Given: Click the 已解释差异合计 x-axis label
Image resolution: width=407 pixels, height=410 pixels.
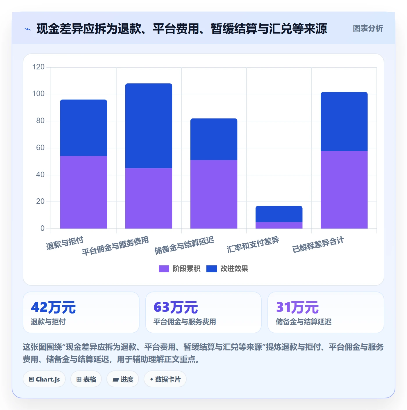Looking at the screenshot, I should (x=318, y=244).
